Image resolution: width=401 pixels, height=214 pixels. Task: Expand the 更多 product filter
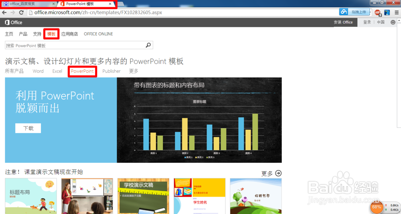(134, 71)
